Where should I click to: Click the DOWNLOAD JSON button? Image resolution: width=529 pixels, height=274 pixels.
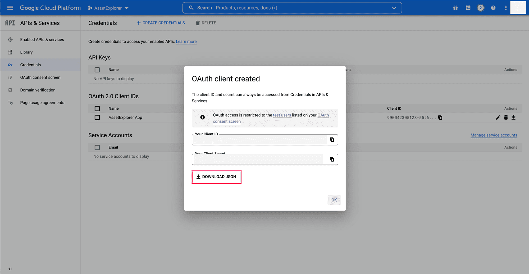pos(216,177)
